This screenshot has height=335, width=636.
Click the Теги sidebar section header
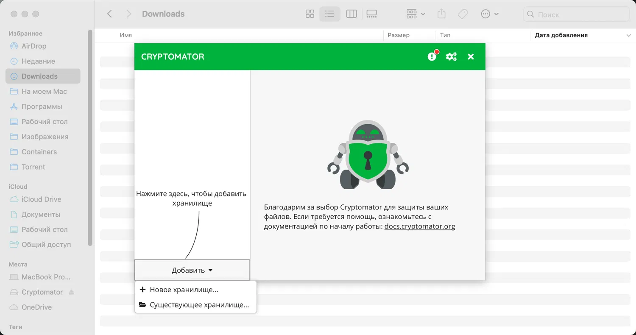pos(16,327)
